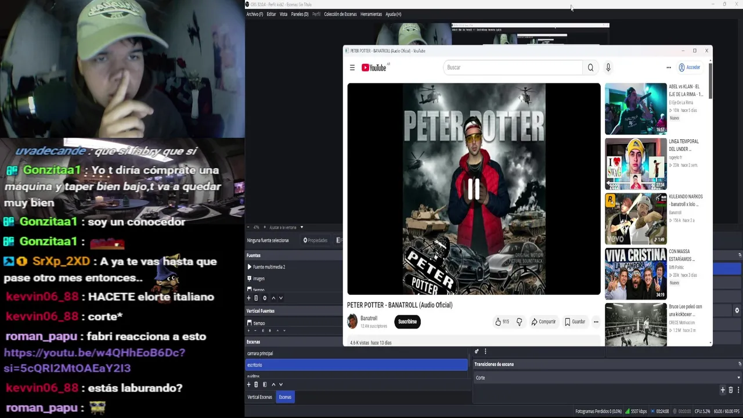Sign in with the Acceder button
Screen dimensions: 743x418
(690, 67)
